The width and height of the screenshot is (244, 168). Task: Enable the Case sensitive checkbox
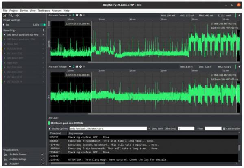pyautogui.click(x=224, y=128)
